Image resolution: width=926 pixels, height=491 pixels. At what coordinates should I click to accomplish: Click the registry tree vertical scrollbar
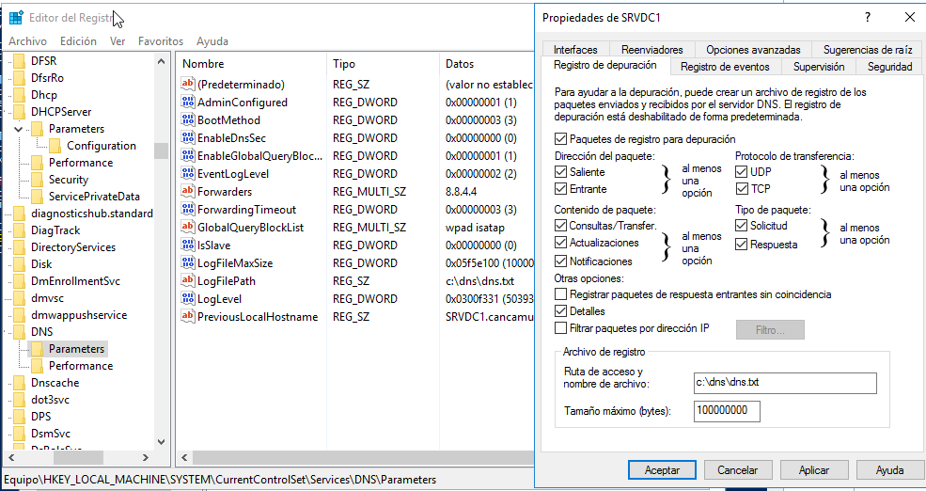click(x=161, y=282)
